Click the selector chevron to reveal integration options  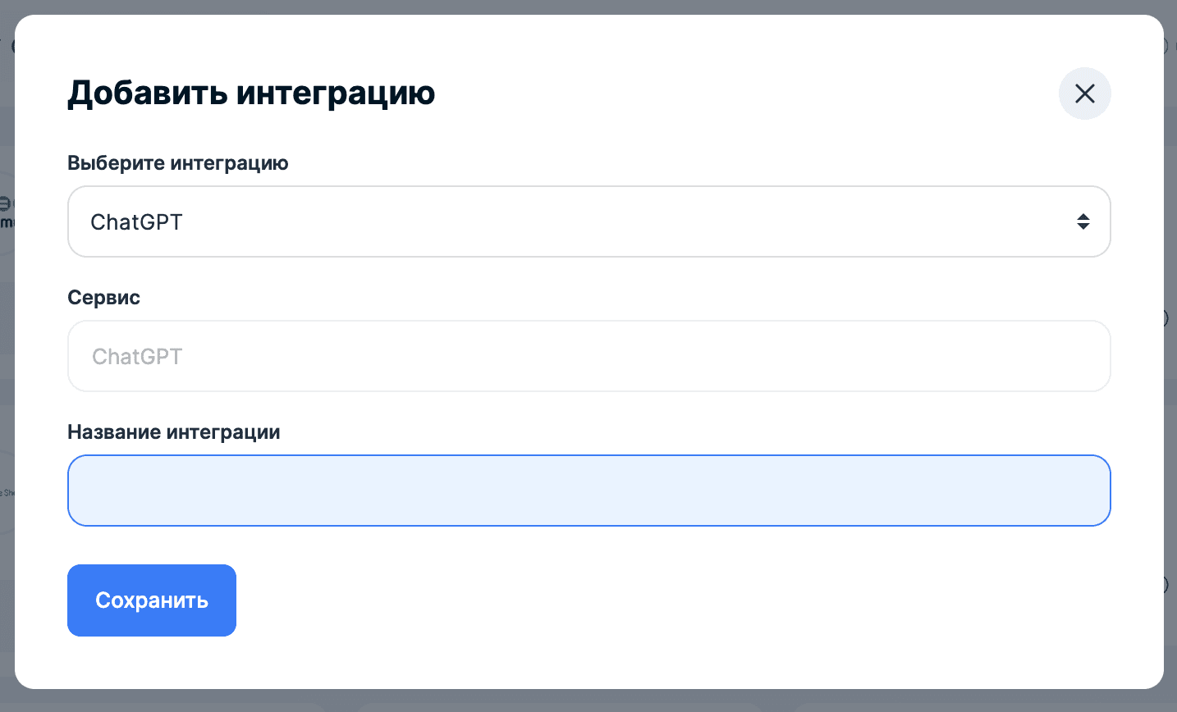coord(1083,221)
